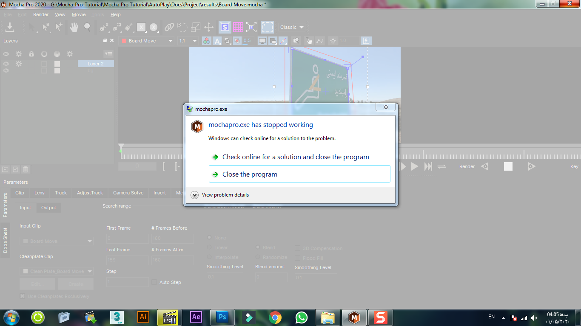
Task: Open the View menu
Action: click(60, 14)
